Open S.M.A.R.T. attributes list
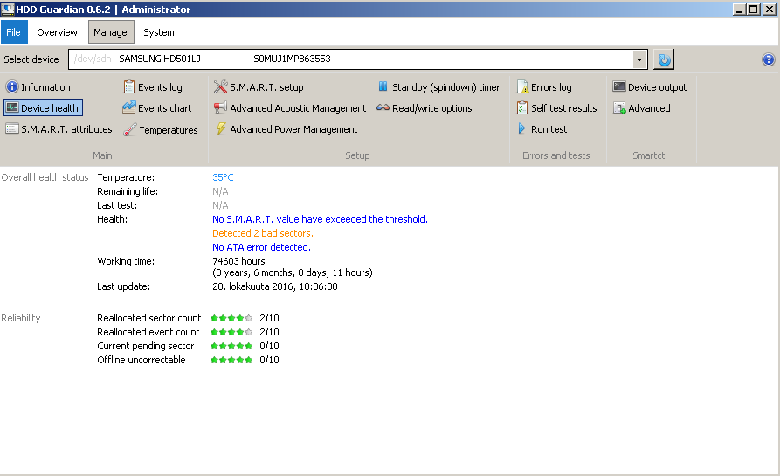 59,129
